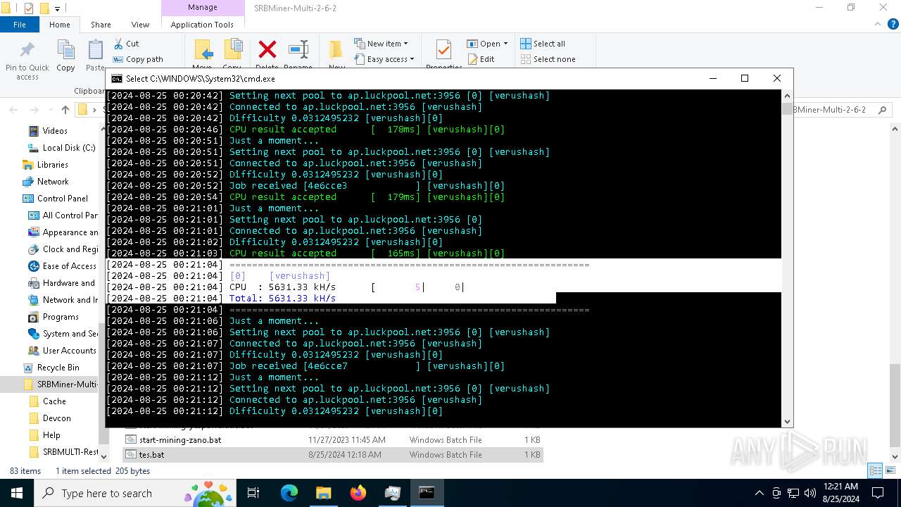Click the New folder icon
This screenshot has height=507, width=901.
click(x=336, y=49)
